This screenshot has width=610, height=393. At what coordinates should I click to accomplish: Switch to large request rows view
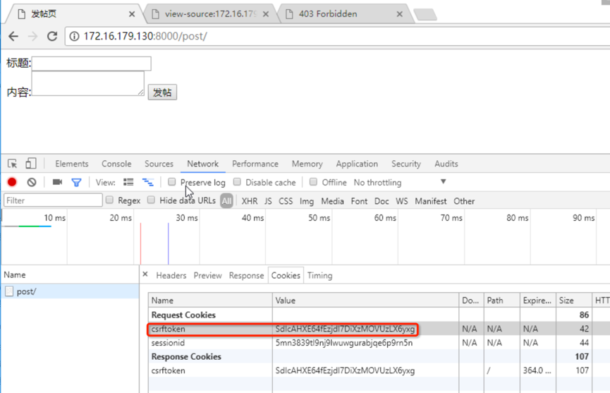click(x=128, y=182)
